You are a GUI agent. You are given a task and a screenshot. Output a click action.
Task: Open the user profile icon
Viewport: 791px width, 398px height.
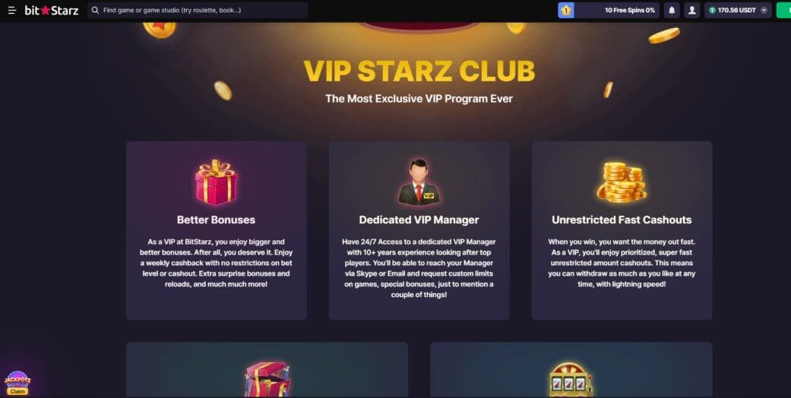tap(692, 10)
